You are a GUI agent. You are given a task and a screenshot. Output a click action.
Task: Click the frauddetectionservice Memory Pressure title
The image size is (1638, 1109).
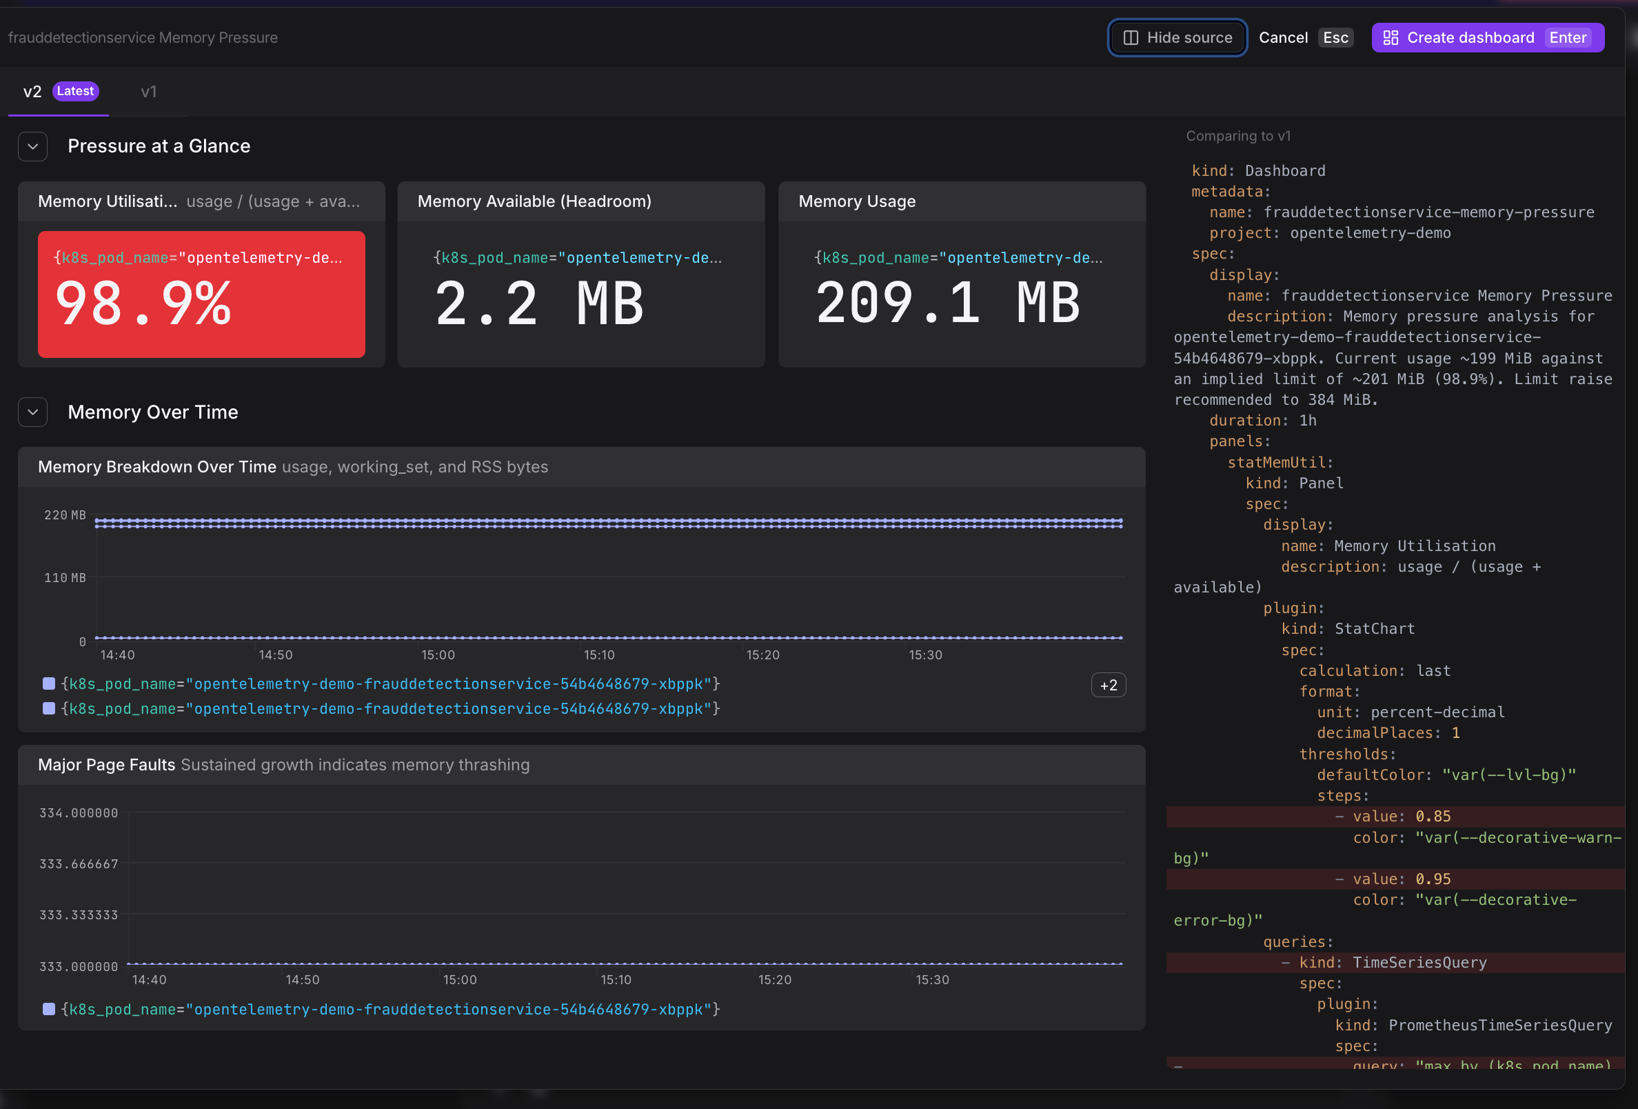point(143,37)
